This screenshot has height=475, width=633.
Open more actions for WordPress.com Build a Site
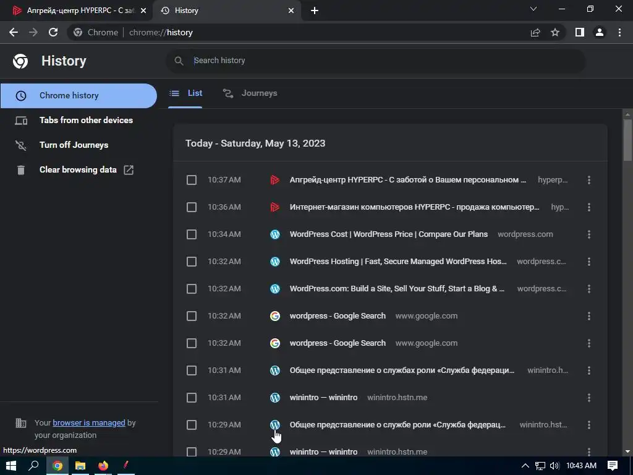click(589, 289)
